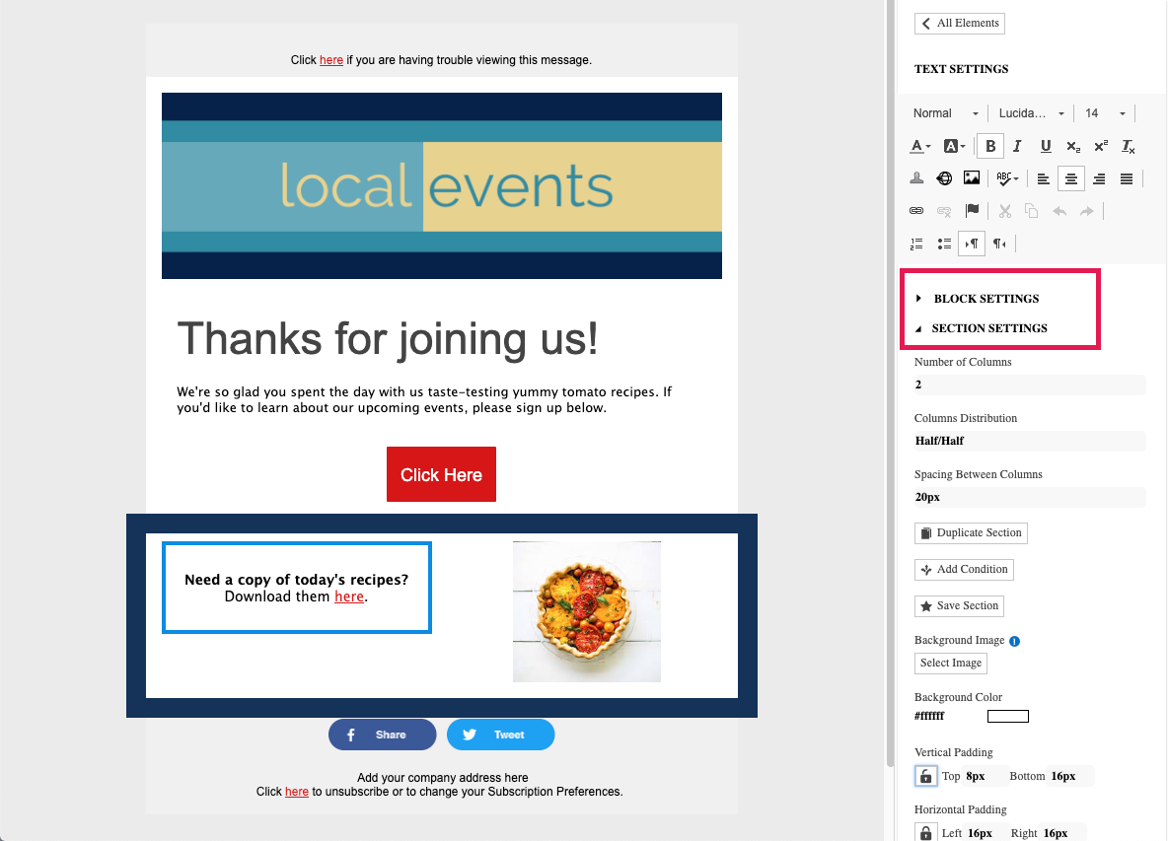This screenshot has width=1168, height=841.
Task: Align text center
Action: [x=1071, y=178]
